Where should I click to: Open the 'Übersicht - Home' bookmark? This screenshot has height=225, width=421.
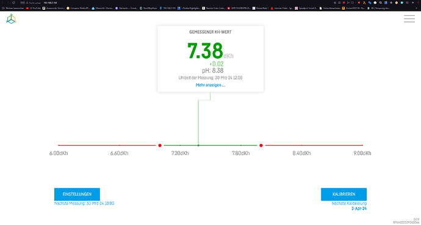click(x=103, y=9)
